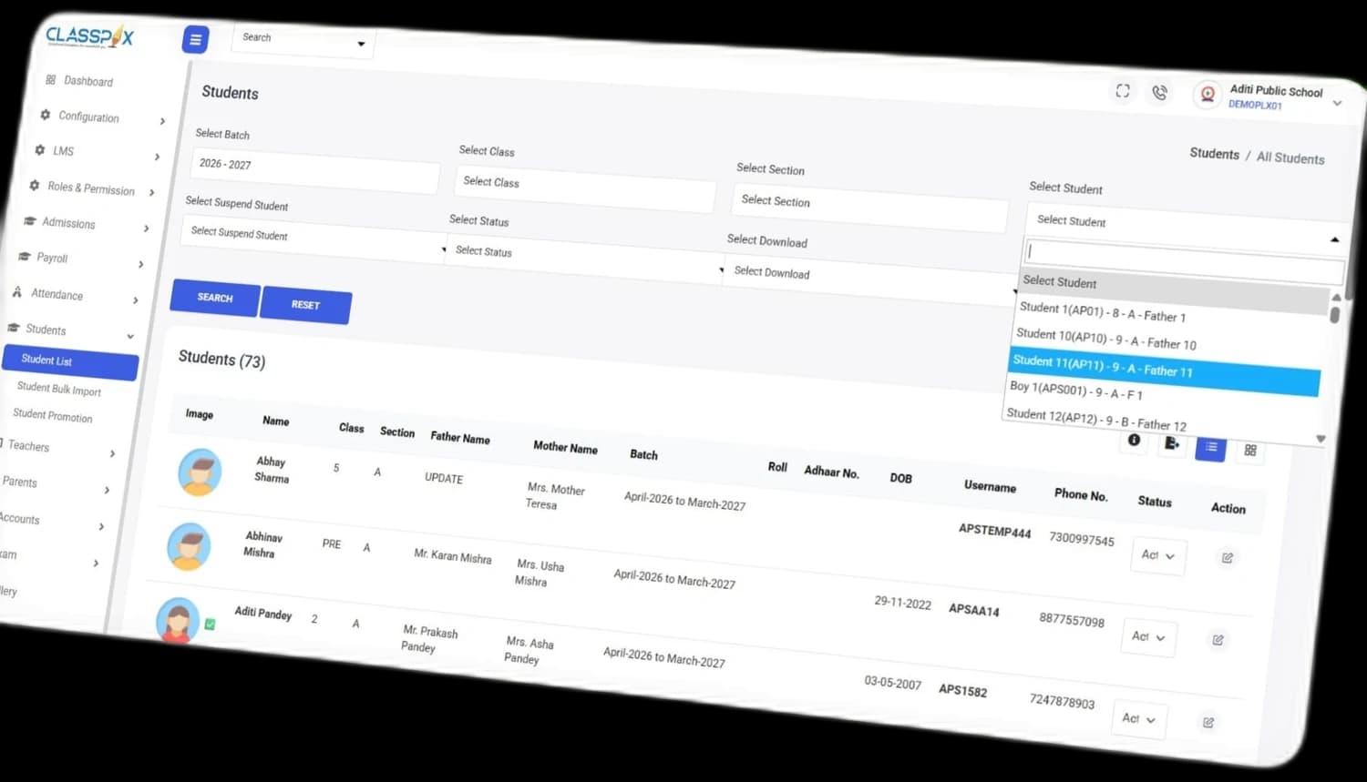
Task: Switch to grid view layout
Action: [x=1250, y=450]
